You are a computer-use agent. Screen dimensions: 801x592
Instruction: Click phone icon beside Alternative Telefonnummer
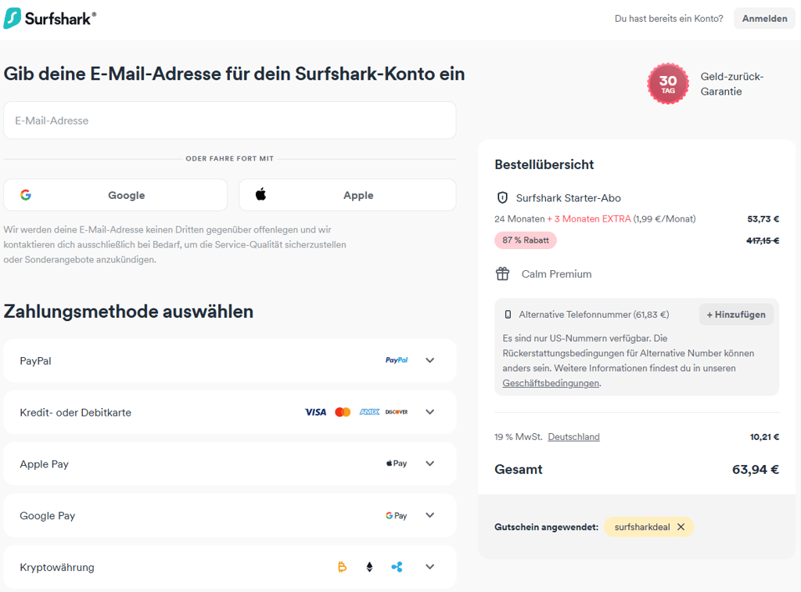tap(508, 315)
